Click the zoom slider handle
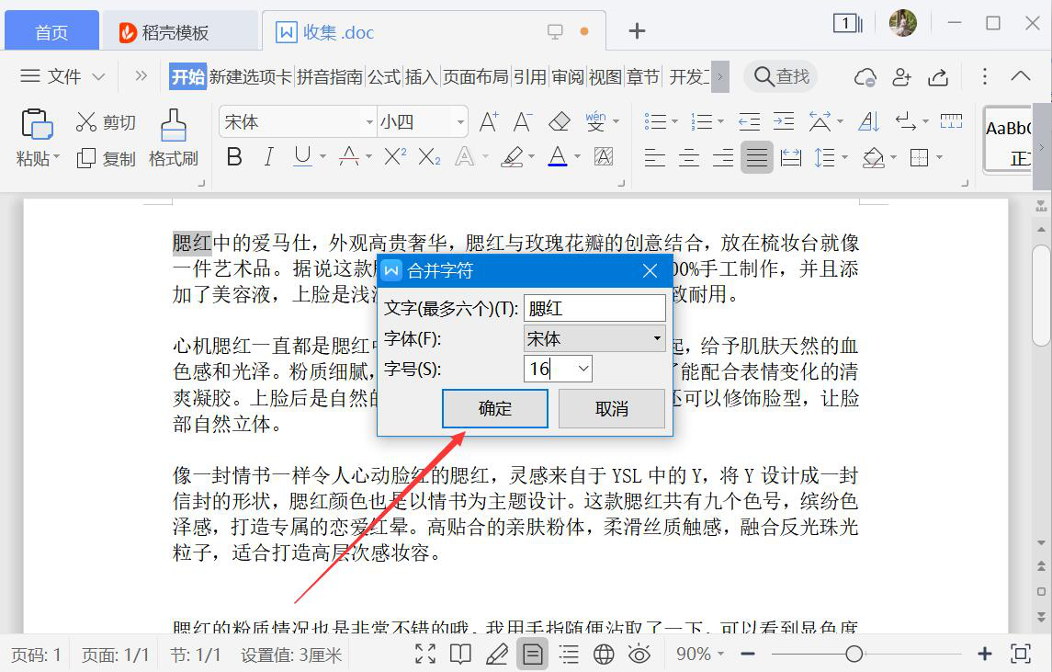1052x672 pixels. (854, 654)
